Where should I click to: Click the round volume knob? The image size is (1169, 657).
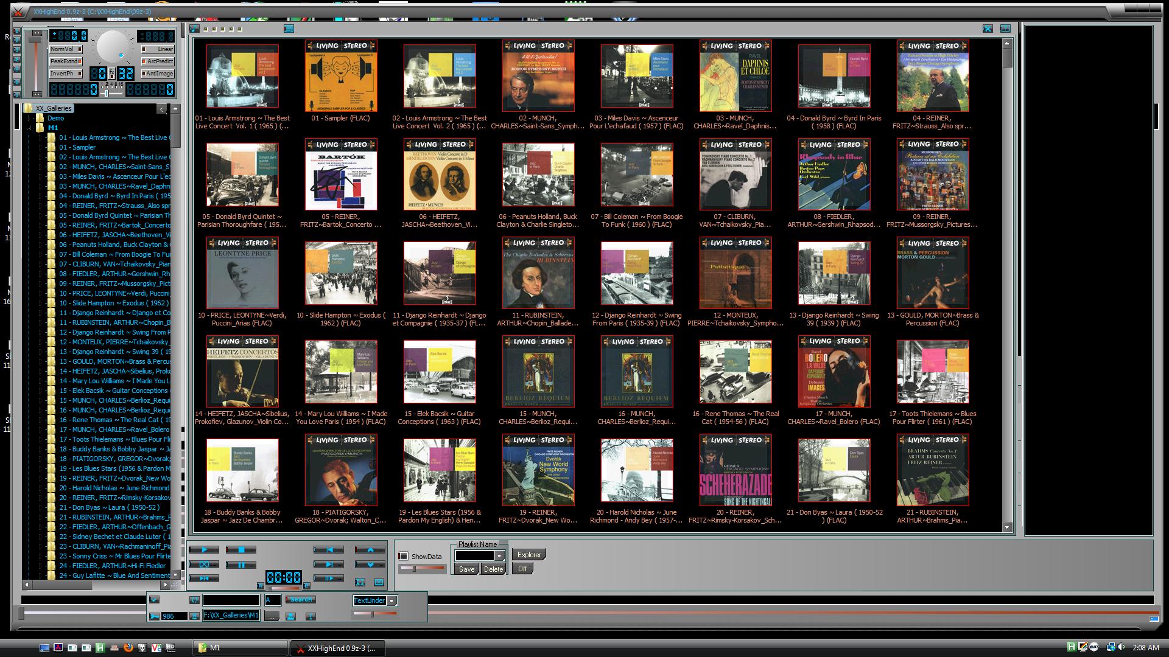(x=113, y=46)
